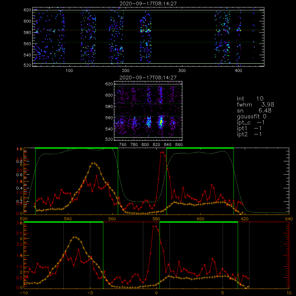This screenshot has width=296, height=296.
Task: Click the middle plot's 2020-09-17T08:14:27 title
Action: coord(148,78)
